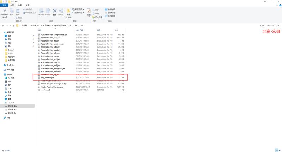Click the Delete X icon

click(55, 11)
